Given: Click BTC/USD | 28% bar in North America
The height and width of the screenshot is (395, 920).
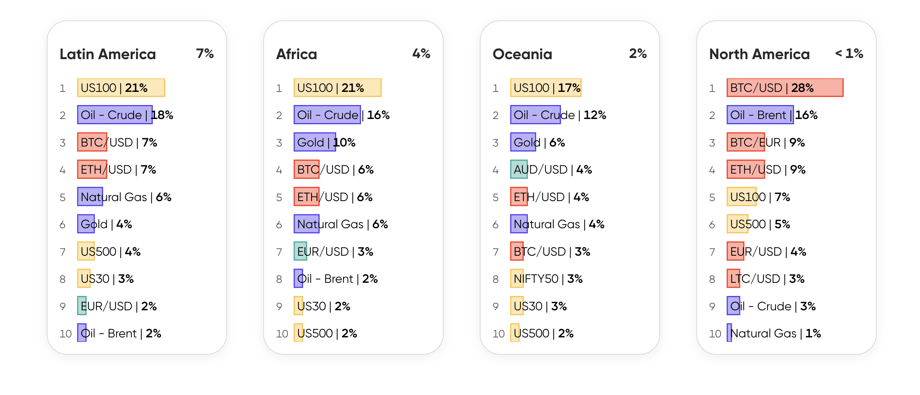Looking at the screenshot, I should click(785, 88).
